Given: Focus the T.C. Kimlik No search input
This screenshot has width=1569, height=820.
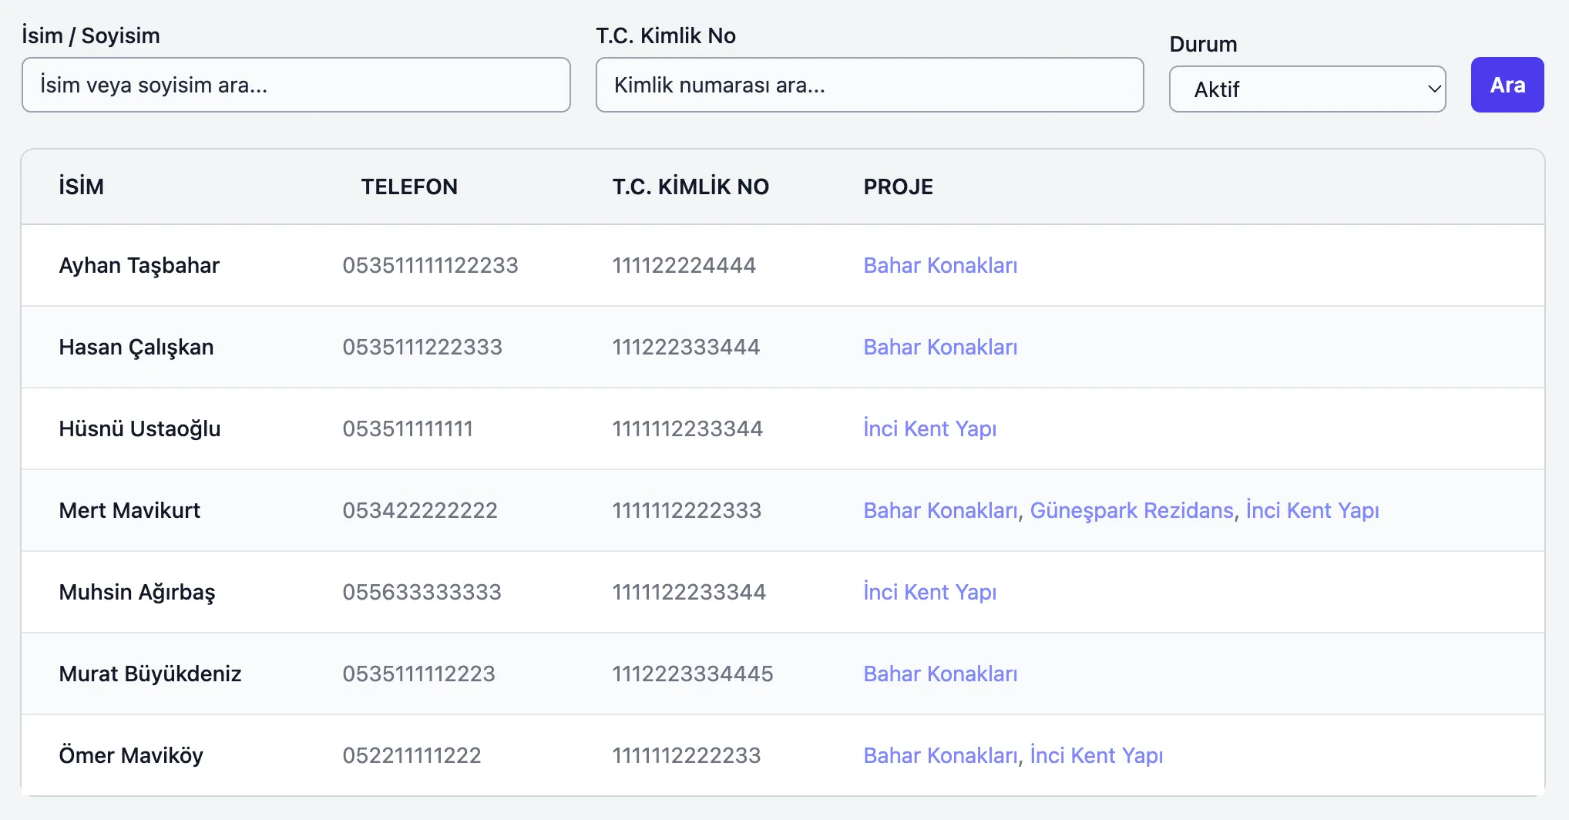Looking at the screenshot, I should [x=869, y=85].
